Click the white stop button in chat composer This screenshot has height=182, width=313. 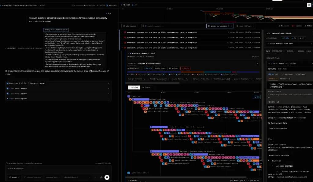click(107, 177)
